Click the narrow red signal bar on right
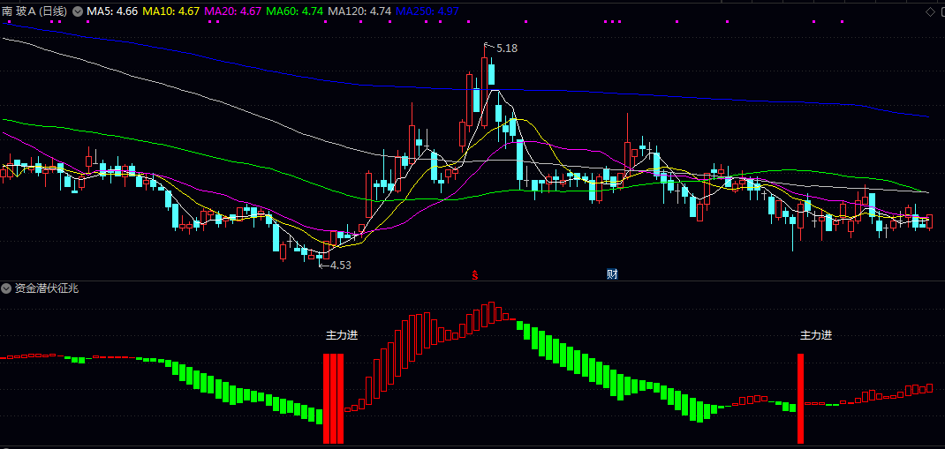Screen dimensions: 945x449 tap(801, 399)
